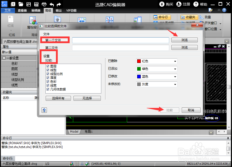This screenshot has height=167, width=232.
Task: Click the layout tabs dropdown chevron
Action: point(211,133)
